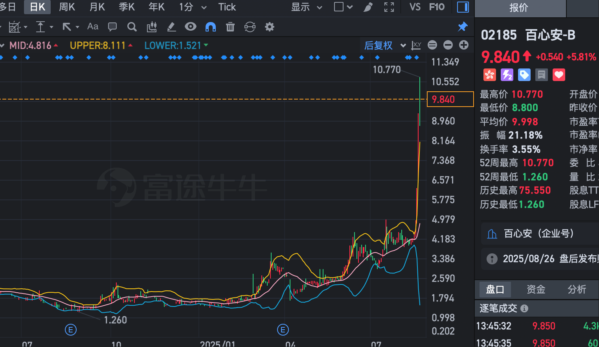Open F10 company information

pyautogui.click(x=437, y=7)
